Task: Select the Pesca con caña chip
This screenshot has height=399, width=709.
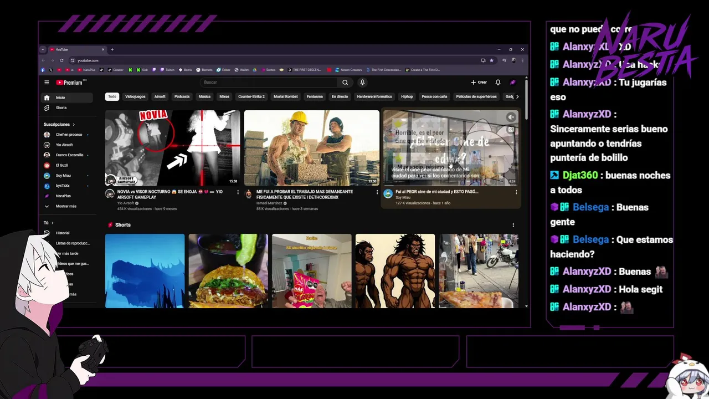Action: (x=434, y=96)
